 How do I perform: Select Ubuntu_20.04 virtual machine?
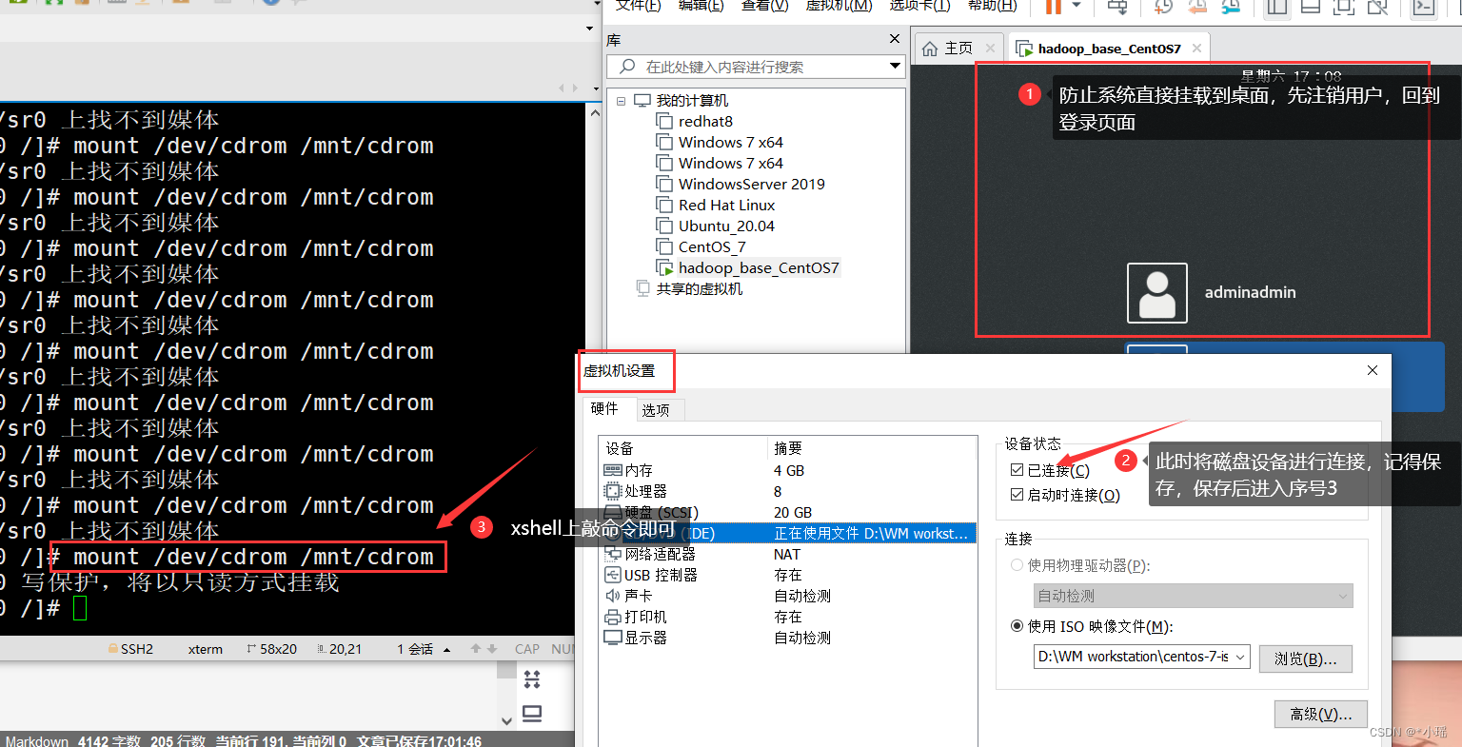tap(726, 226)
